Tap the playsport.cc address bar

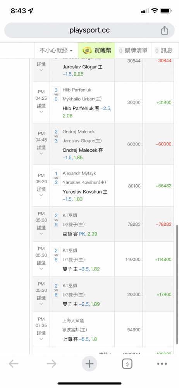pos(89,30)
